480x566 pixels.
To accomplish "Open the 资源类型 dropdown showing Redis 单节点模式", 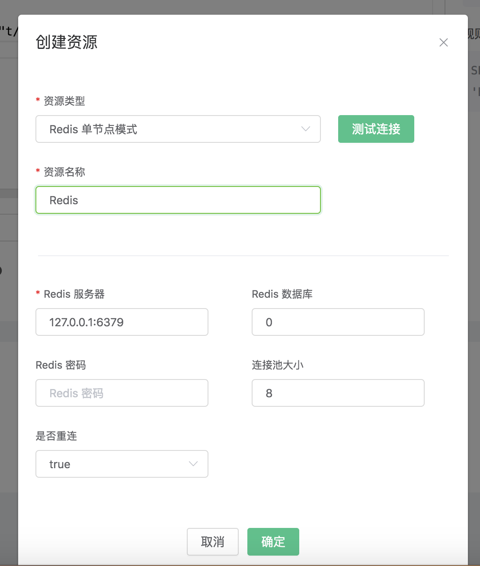I will pyautogui.click(x=173, y=129).
